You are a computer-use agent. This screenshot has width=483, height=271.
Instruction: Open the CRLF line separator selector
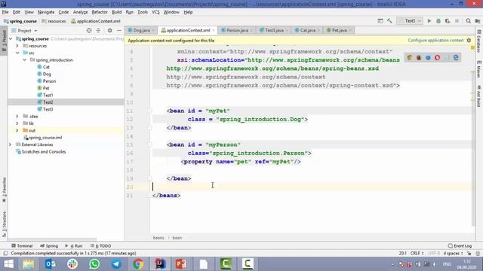coord(417,253)
